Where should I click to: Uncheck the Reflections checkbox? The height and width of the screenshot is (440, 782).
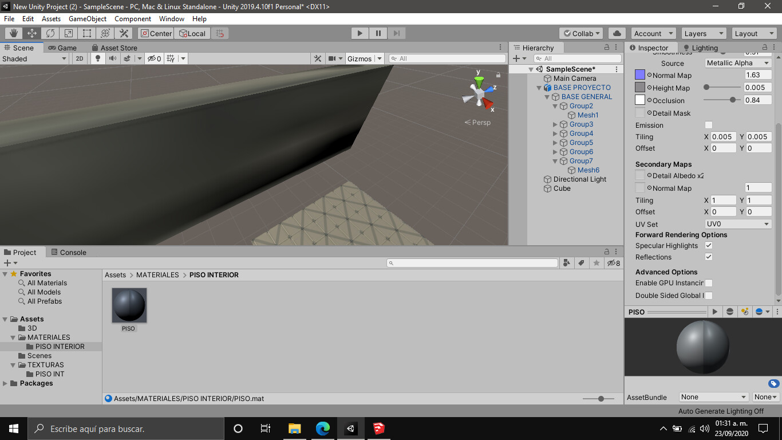(709, 257)
